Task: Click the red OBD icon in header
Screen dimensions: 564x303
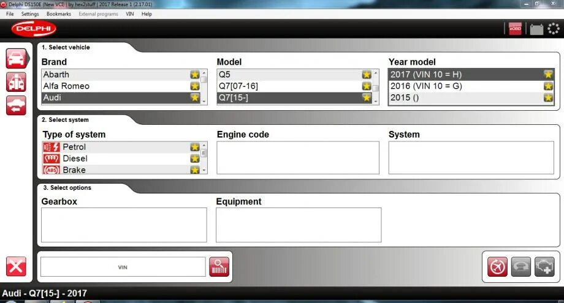Action: click(x=515, y=29)
